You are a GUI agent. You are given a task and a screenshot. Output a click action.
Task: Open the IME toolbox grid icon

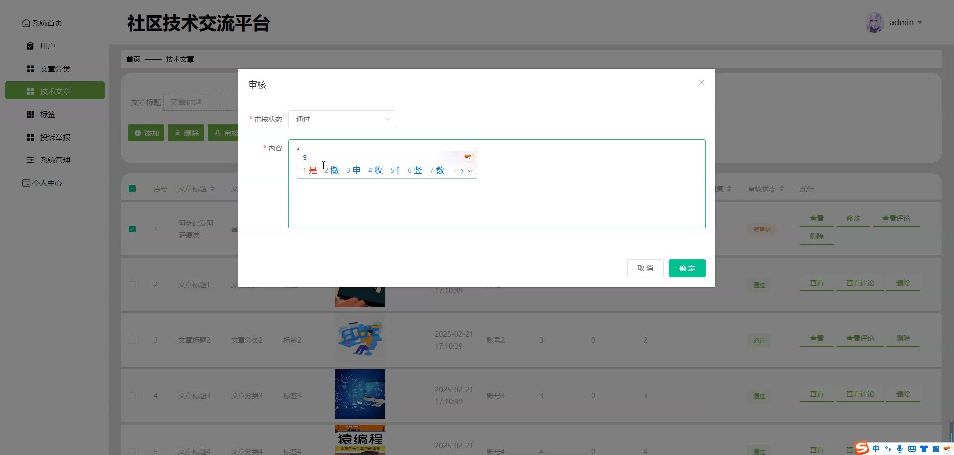[x=936, y=449]
